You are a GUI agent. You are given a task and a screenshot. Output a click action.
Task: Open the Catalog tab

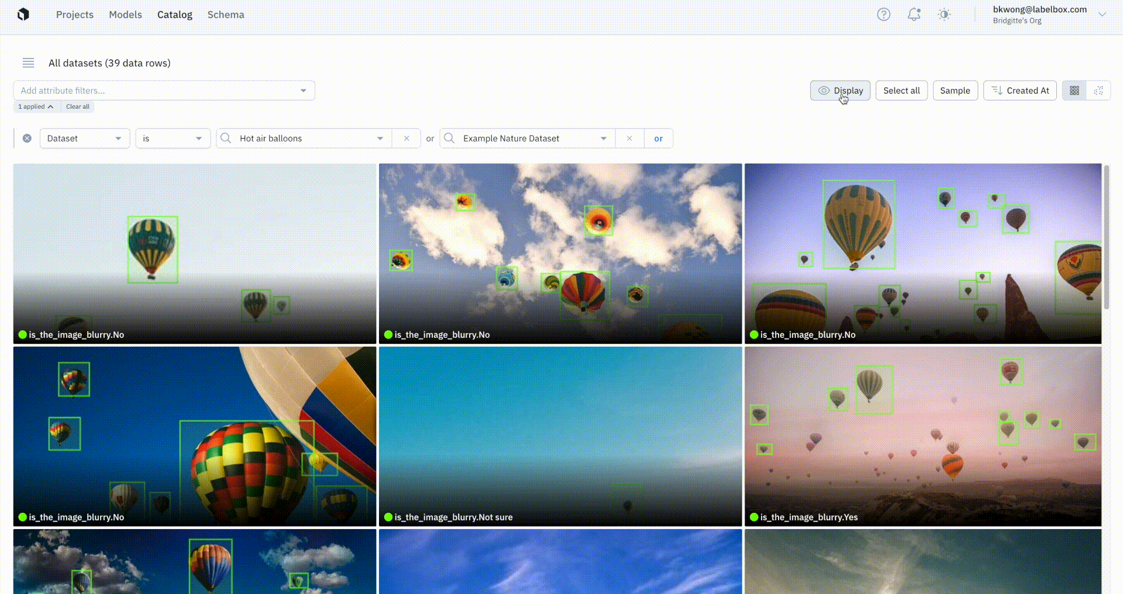click(175, 15)
